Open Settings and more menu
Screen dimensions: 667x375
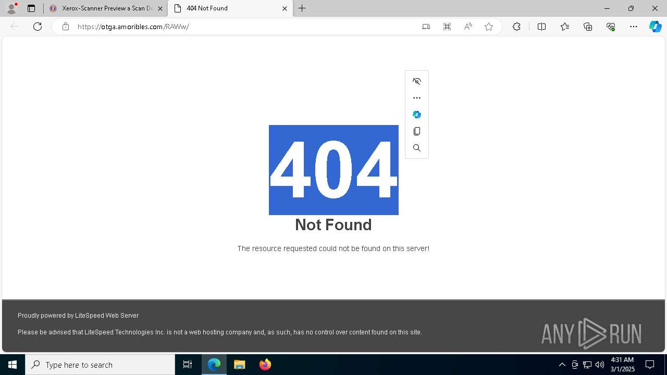(x=634, y=27)
